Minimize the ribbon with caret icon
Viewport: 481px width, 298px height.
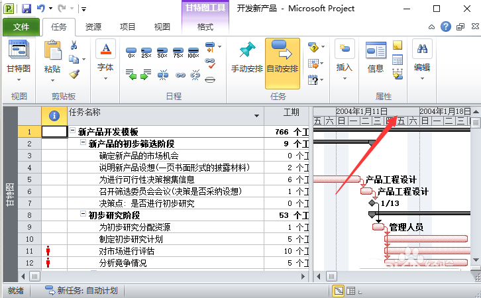pyautogui.click(x=431, y=27)
